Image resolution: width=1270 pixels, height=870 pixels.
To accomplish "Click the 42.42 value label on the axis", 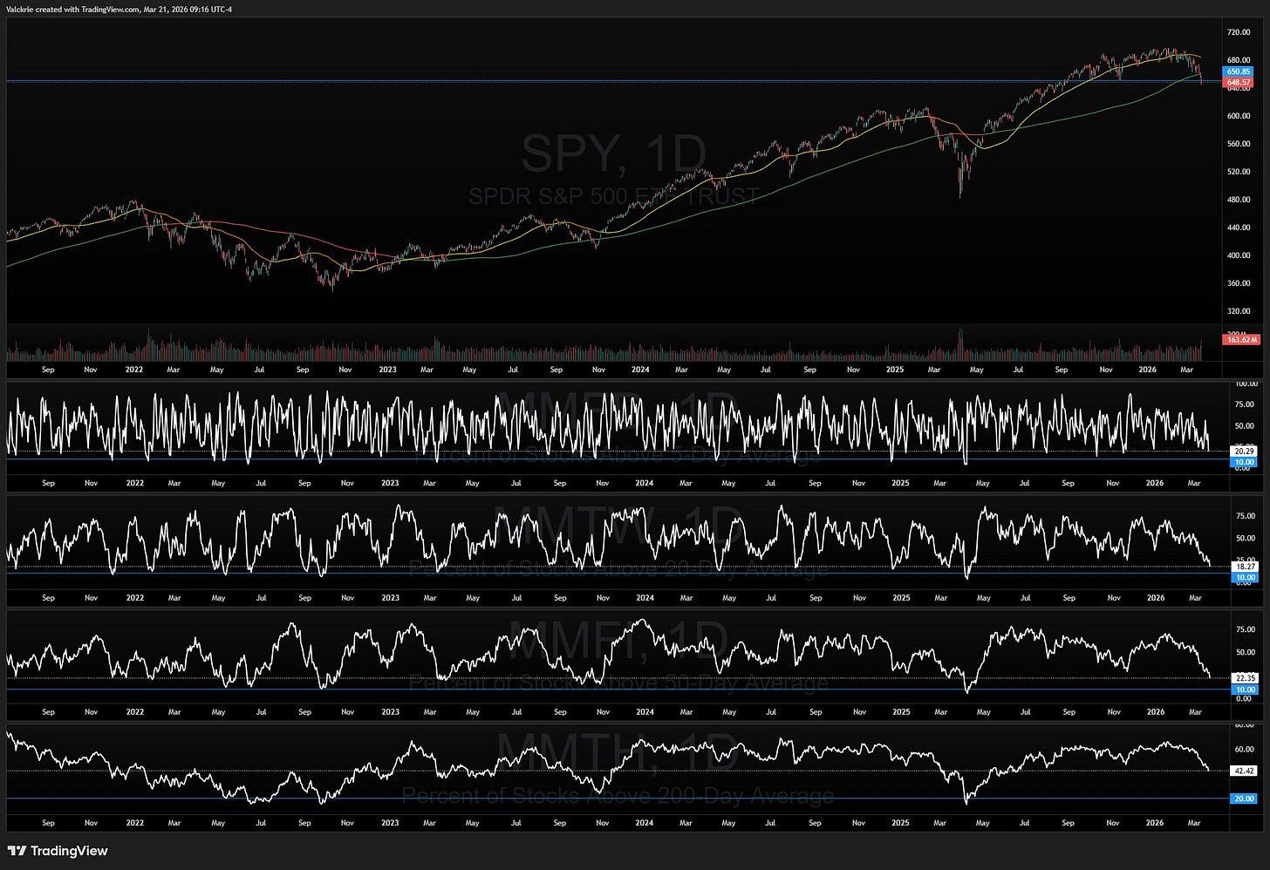I will coord(1244,771).
